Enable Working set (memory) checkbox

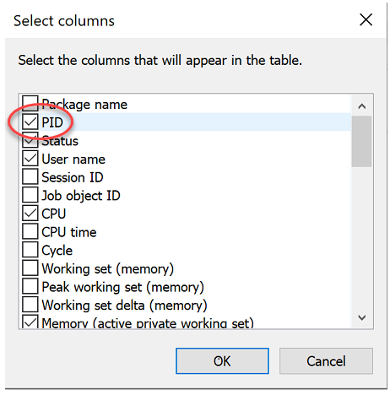(x=30, y=268)
